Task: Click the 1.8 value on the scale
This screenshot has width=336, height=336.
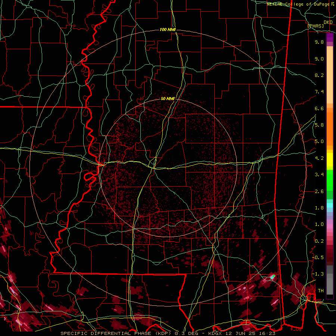Action: point(319,208)
